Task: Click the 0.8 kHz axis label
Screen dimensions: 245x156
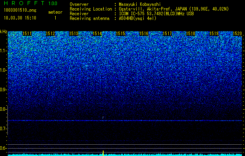Action: (x=3, y=109)
